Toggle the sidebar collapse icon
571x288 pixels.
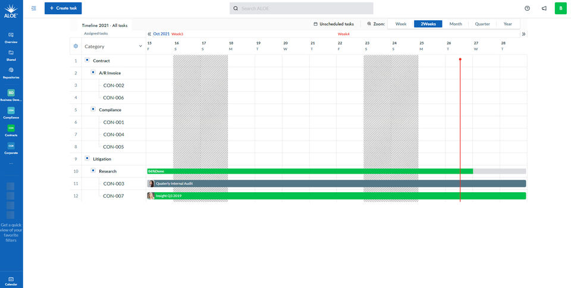(x=34, y=8)
